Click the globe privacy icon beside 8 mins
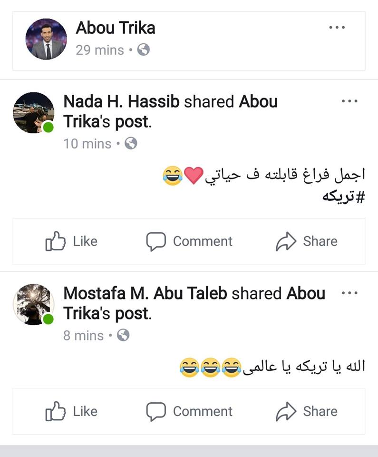378x457 pixels. [x=123, y=335]
